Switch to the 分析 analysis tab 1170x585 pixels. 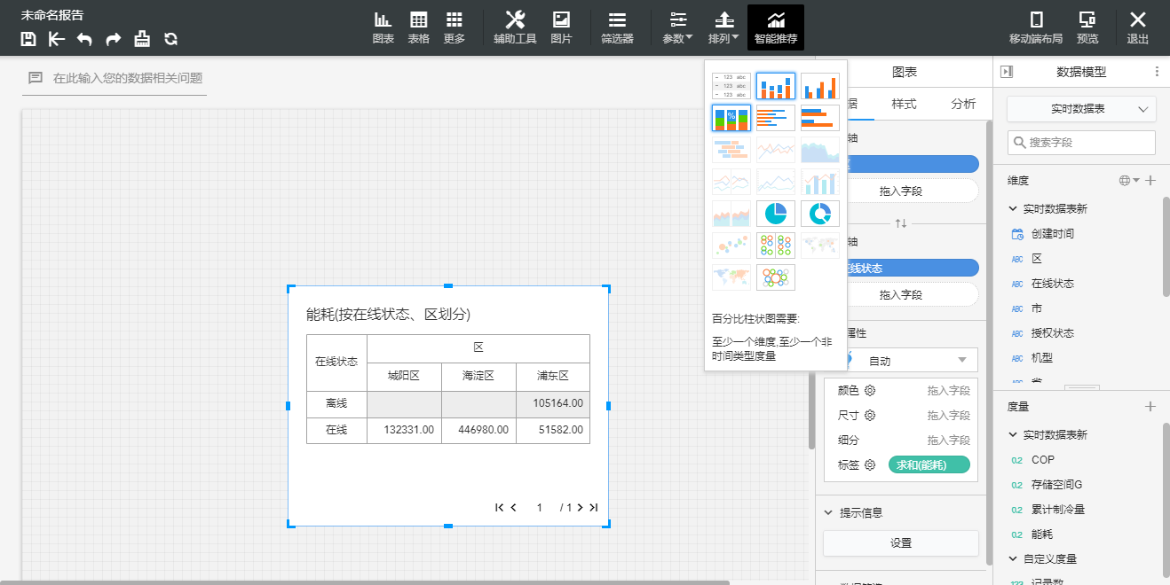(x=963, y=104)
